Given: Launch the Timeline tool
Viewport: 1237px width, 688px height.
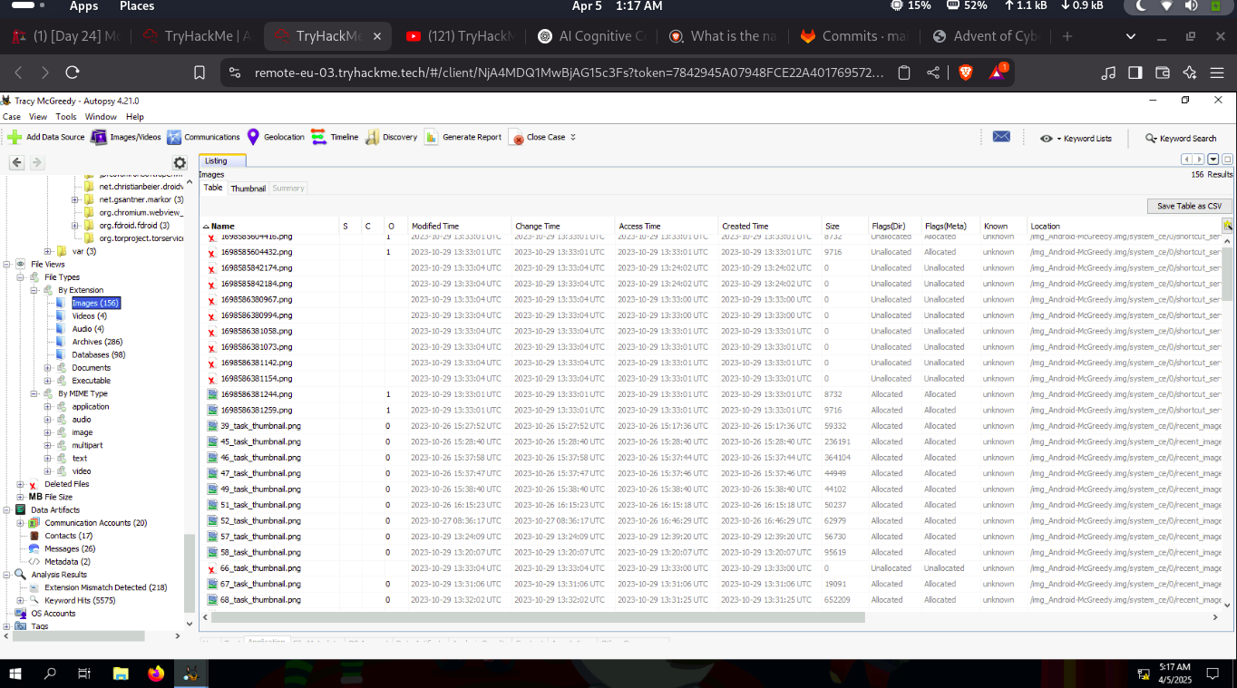Looking at the screenshot, I should click(318, 137).
